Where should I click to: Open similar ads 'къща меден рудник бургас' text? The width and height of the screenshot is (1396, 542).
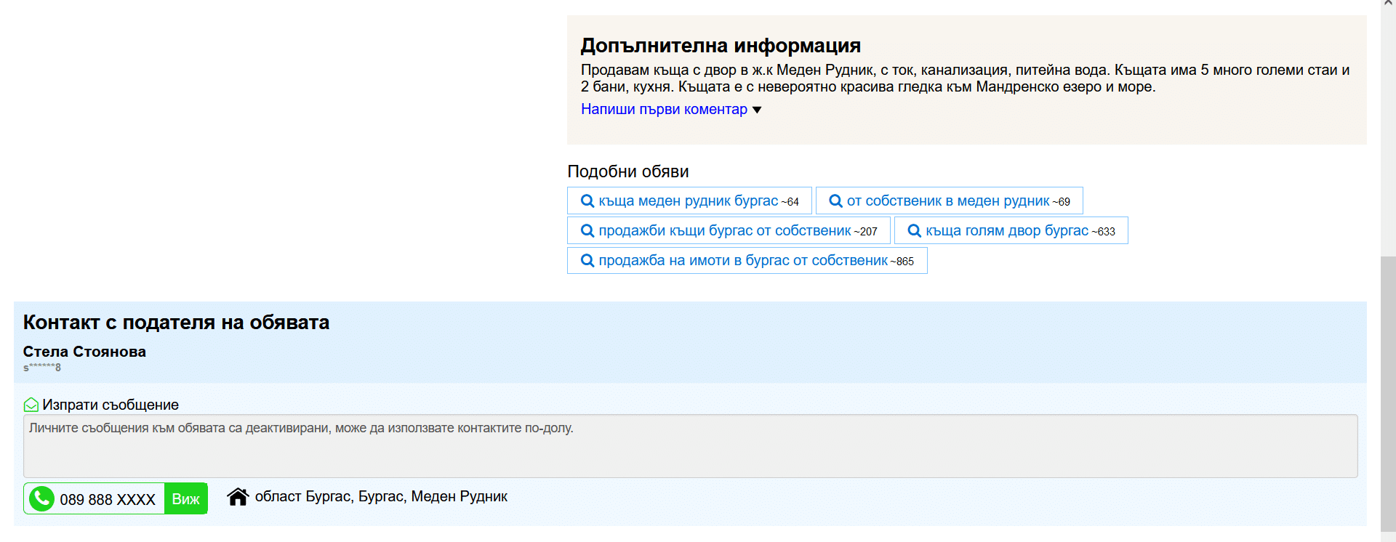[688, 201]
